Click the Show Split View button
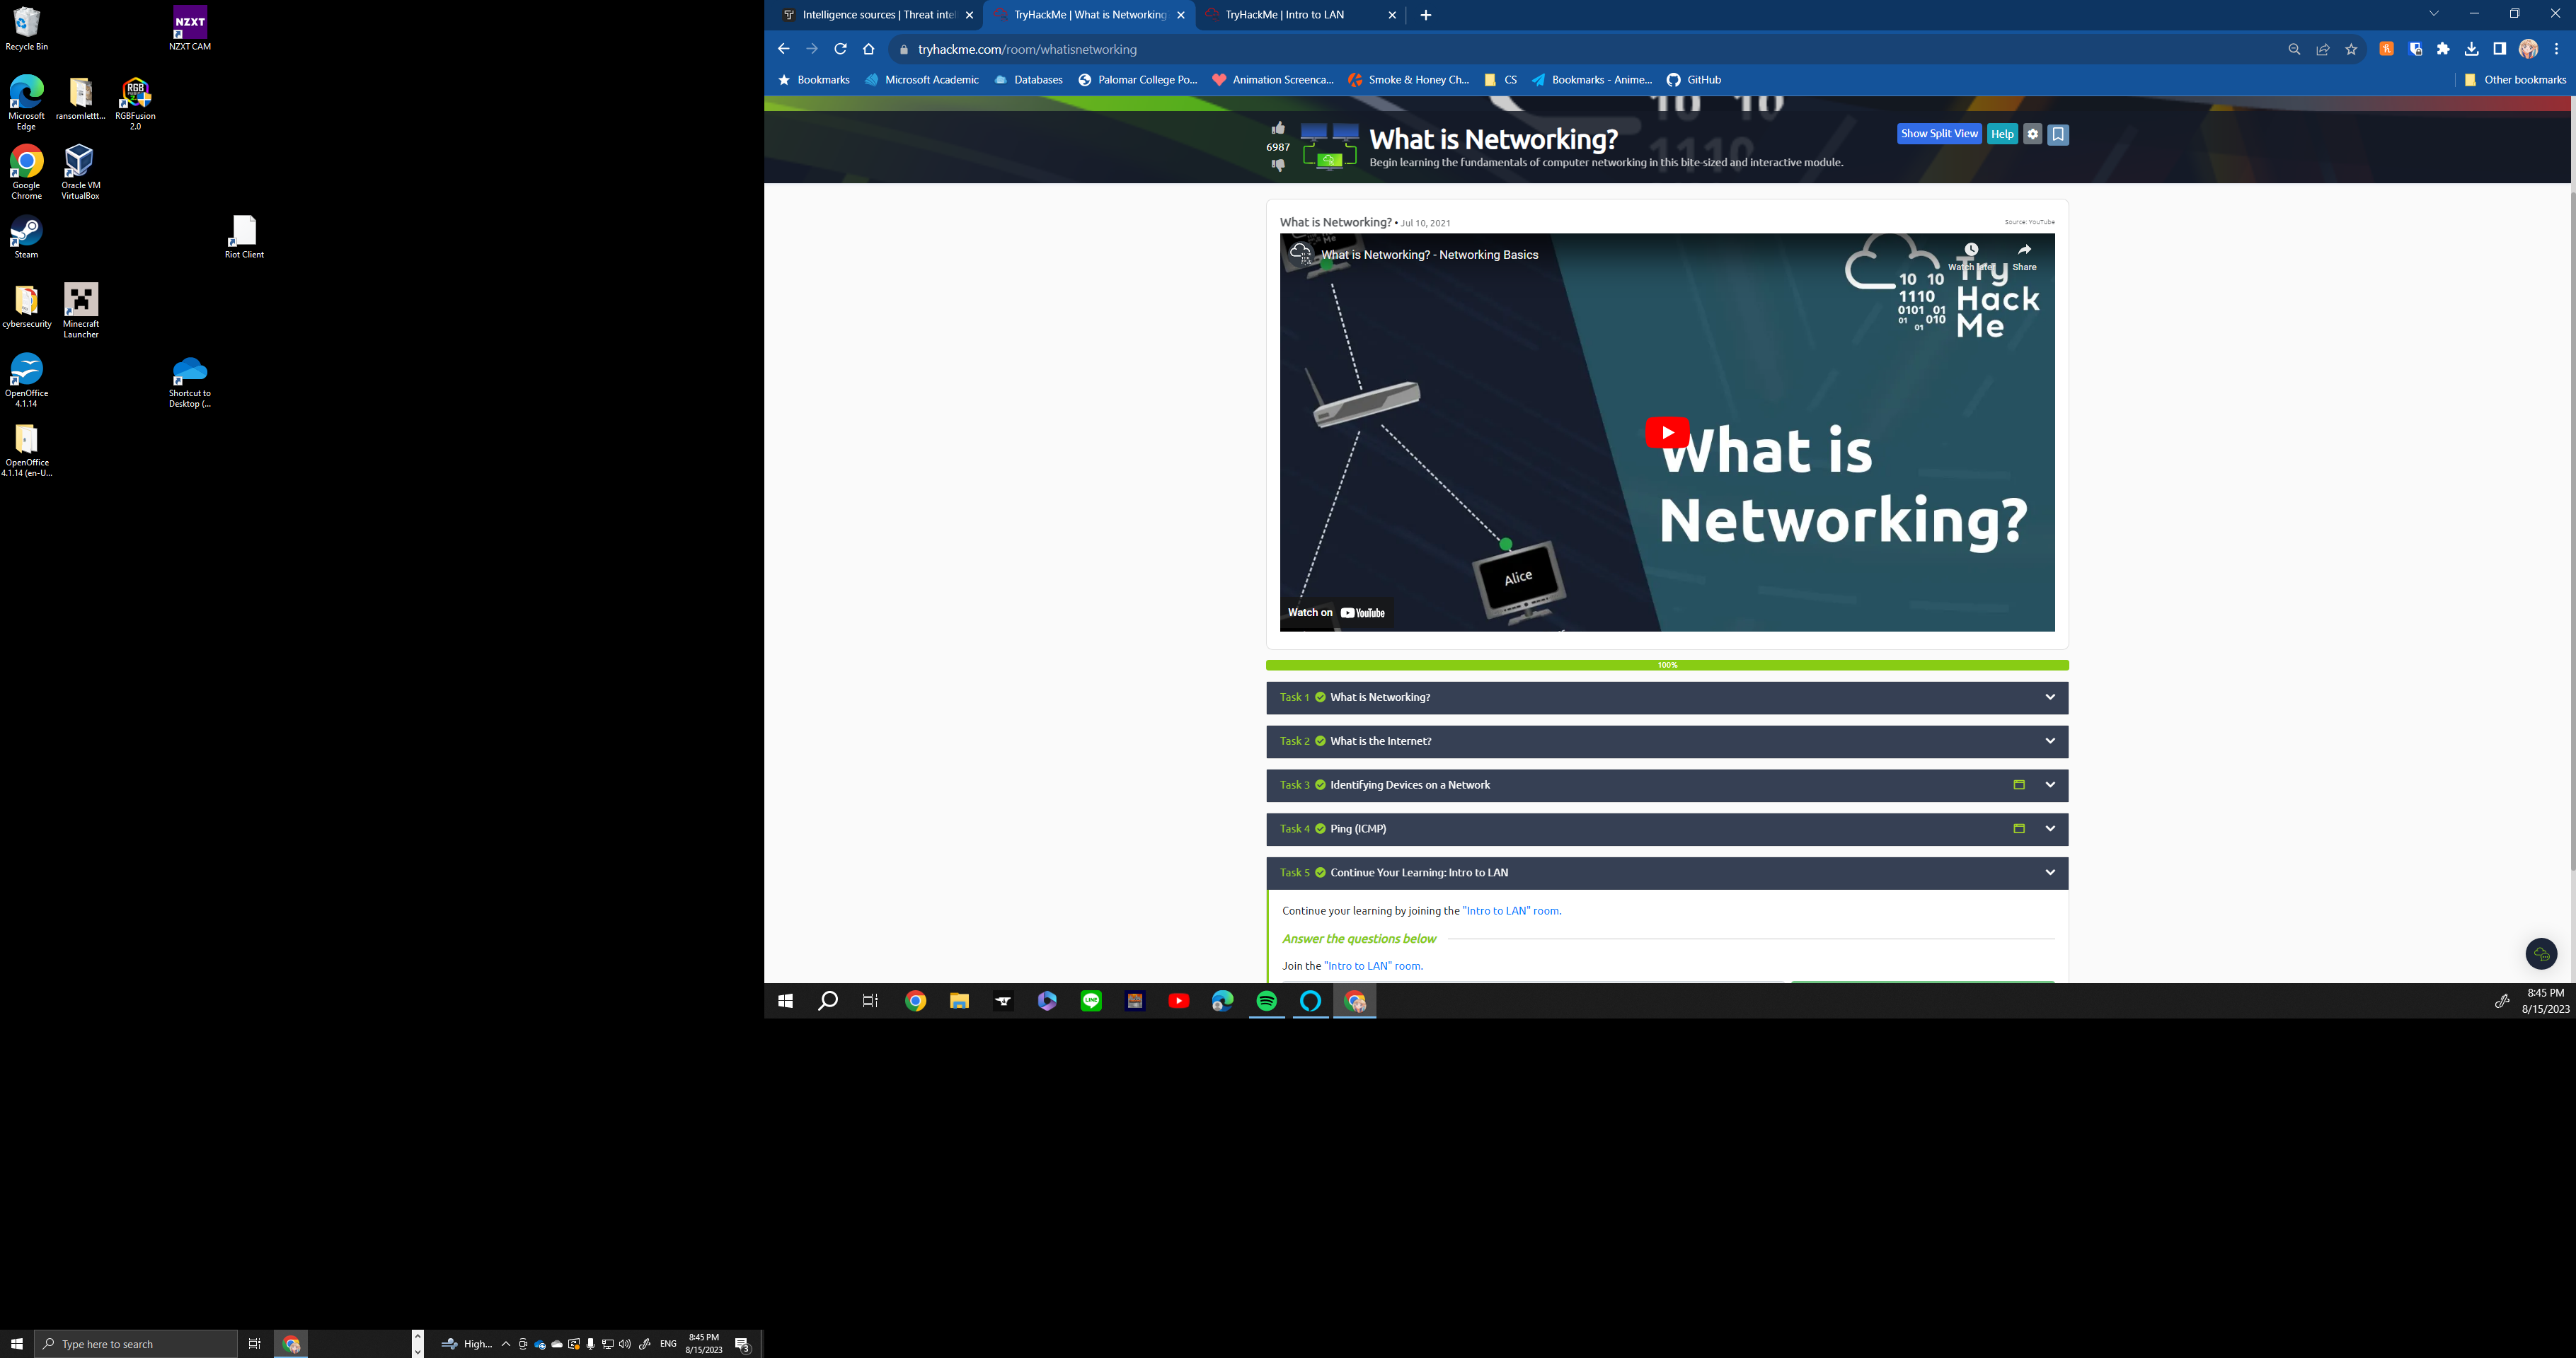 click(1938, 133)
